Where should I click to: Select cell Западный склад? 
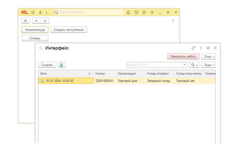tap(159, 81)
